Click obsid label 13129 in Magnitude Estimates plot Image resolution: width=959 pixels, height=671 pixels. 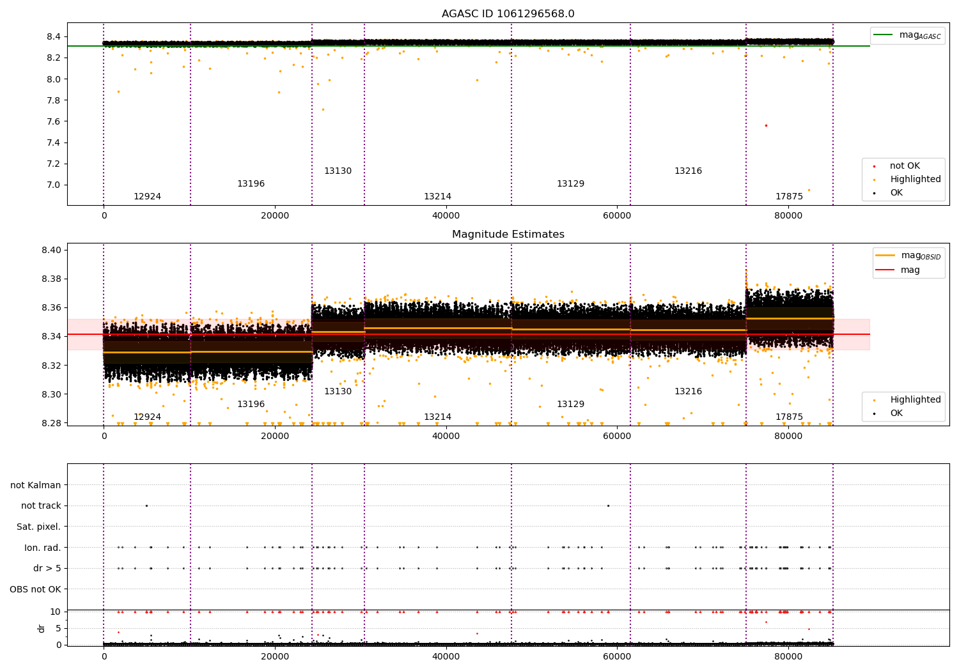tap(570, 405)
